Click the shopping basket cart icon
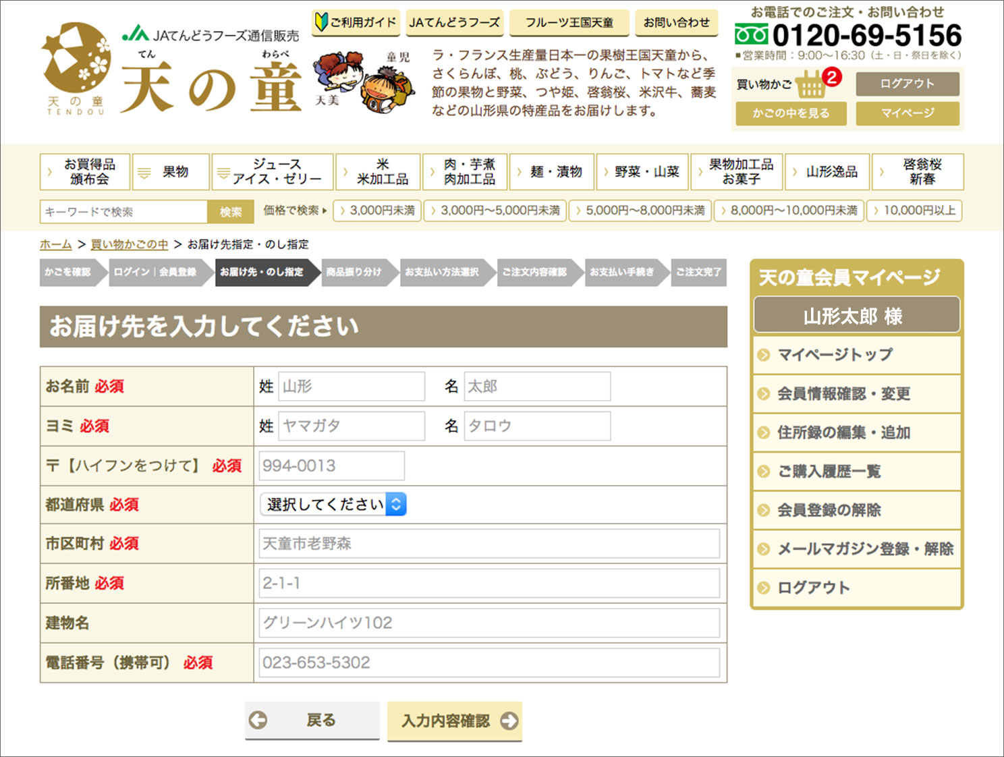1004x757 pixels. coord(810,86)
